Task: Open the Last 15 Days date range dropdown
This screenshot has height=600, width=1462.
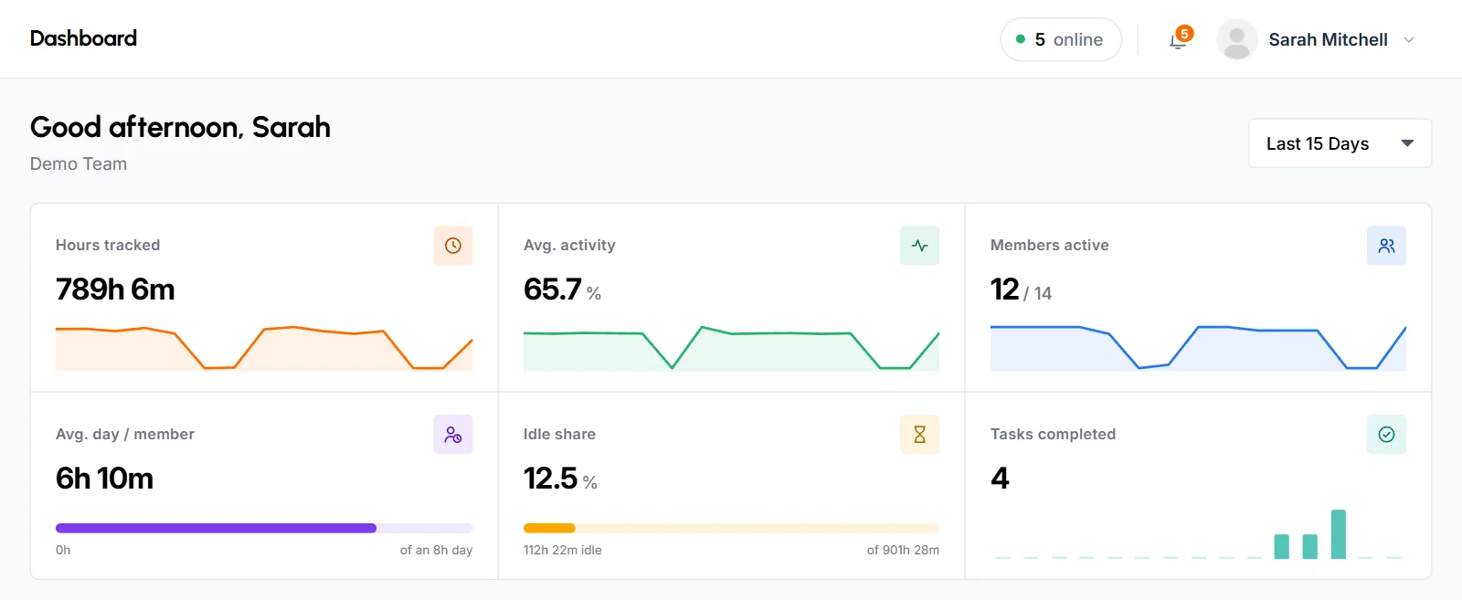Action: point(1340,143)
